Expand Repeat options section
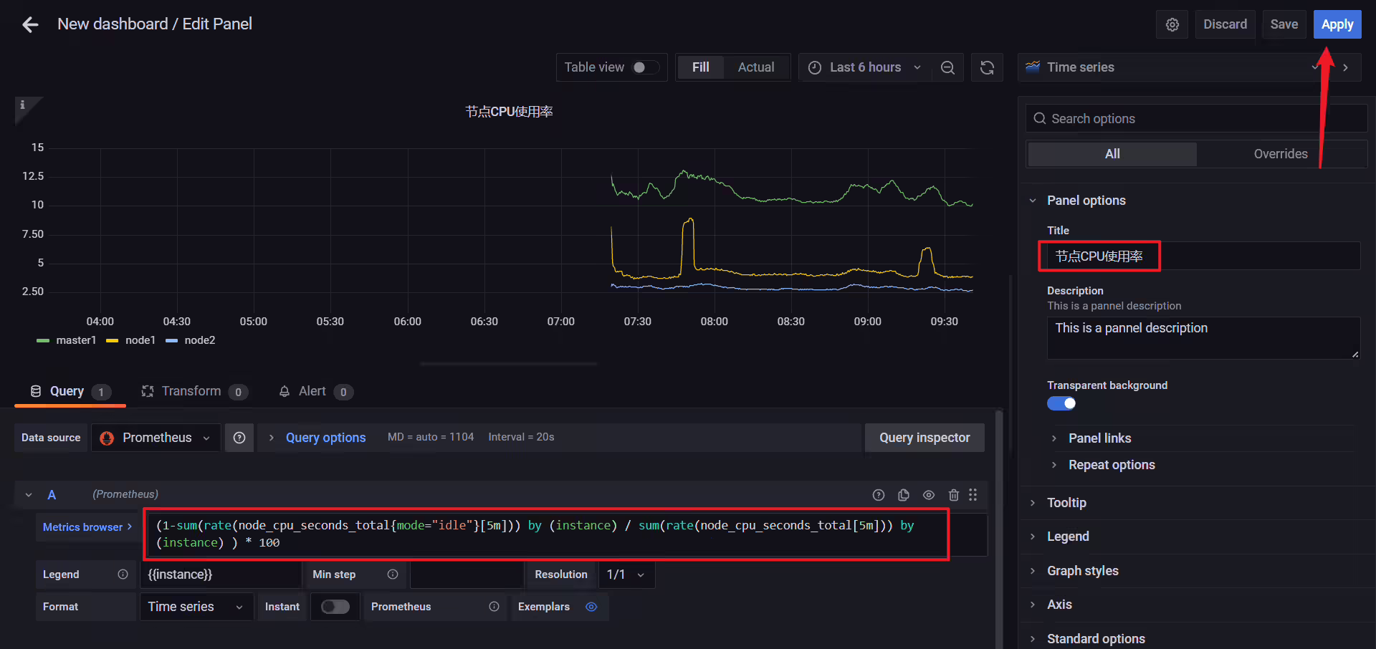The image size is (1376, 649). tap(1112, 465)
